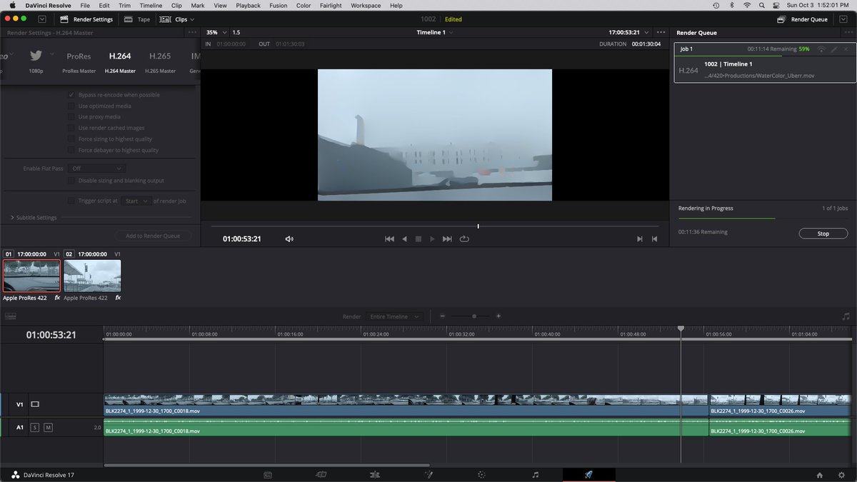Image resolution: width=857 pixels, height=482 pixels.
Task: Click the V1 track clip icon
Action: 35,404
